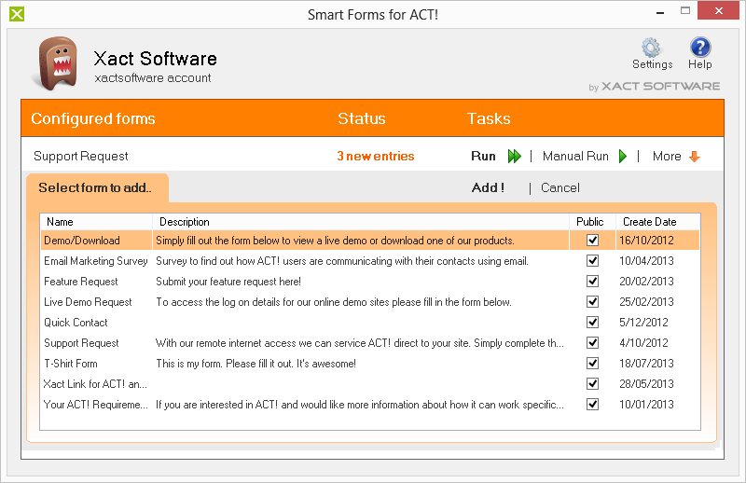Click date 28/05/2013
Screen dimensions: 746x483
(646, 383)
